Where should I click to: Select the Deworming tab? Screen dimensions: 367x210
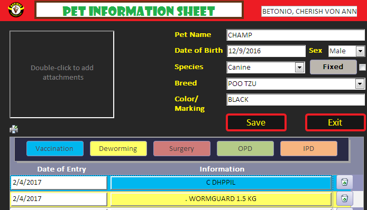(118, 149)
